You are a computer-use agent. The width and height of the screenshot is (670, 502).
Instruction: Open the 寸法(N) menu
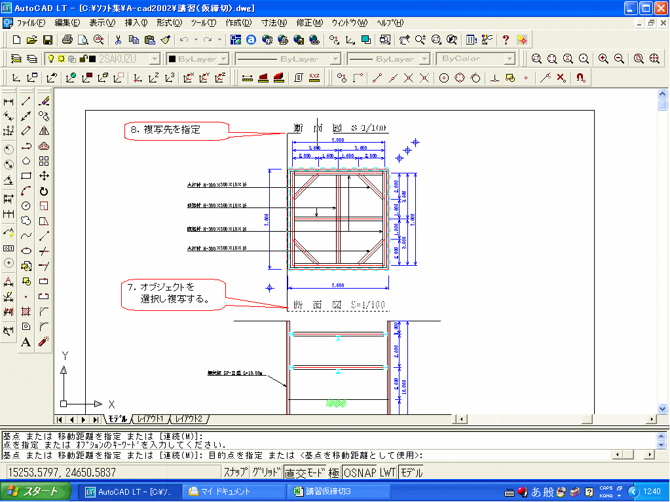(274, 23)
